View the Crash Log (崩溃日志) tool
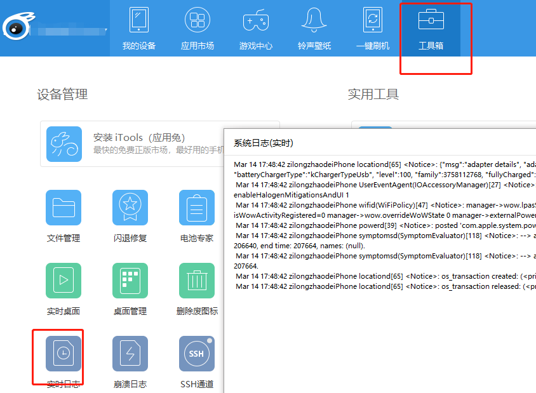Screen dimensions: 536x393 130,354
